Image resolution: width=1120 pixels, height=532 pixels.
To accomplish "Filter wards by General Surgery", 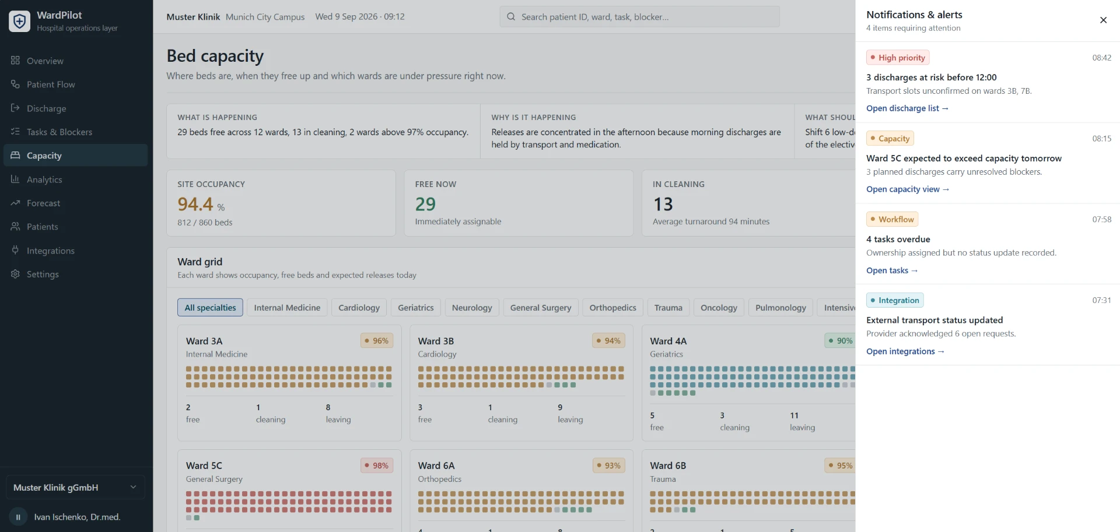I will 541,308.
